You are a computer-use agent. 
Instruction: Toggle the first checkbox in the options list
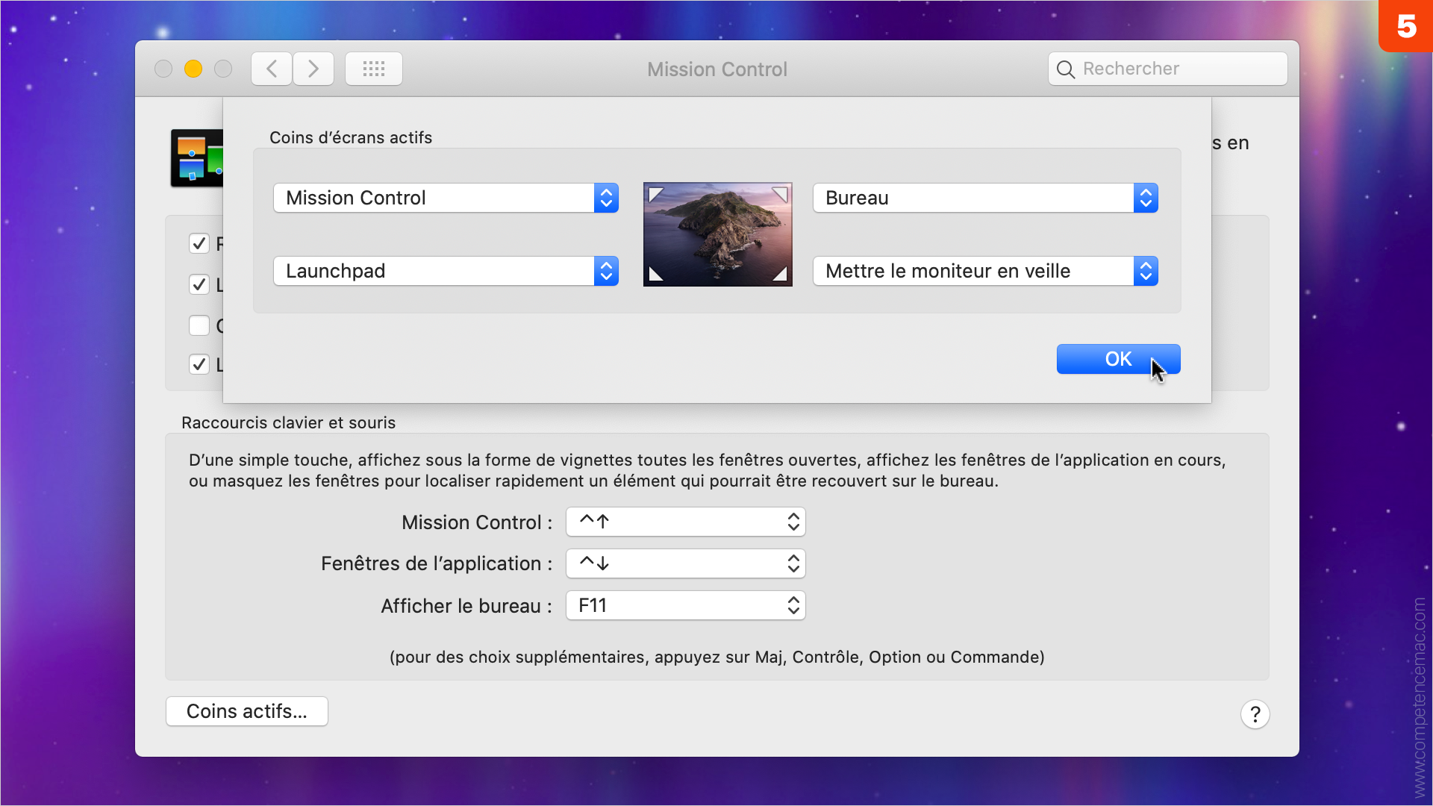(199, 243)
